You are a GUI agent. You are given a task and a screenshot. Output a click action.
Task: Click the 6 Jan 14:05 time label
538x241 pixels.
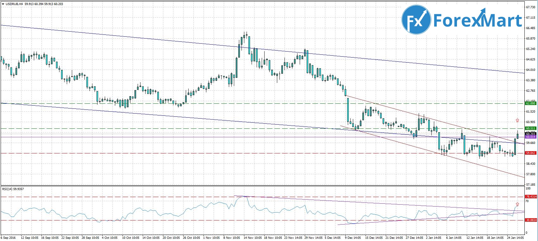(454, 238)
